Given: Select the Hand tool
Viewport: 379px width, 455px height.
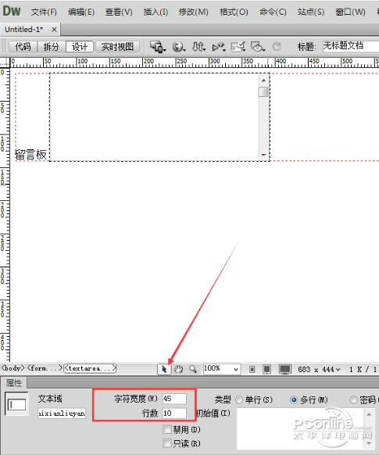Looking at the screenshot, I should pos(179,369).
